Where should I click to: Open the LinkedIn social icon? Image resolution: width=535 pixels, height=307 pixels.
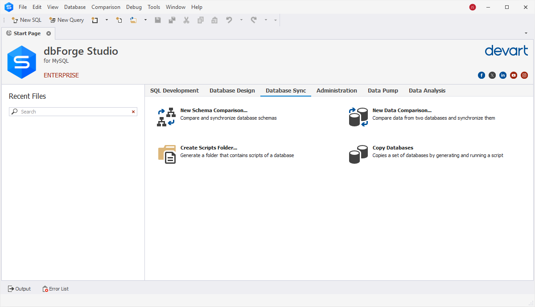[503, 75]
